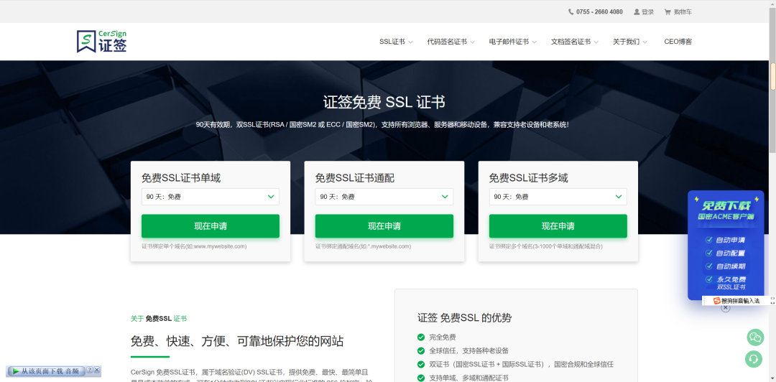Open the 免费下载 国密ACME客户端 banner

pyautogui.click(x=726, y=245)
